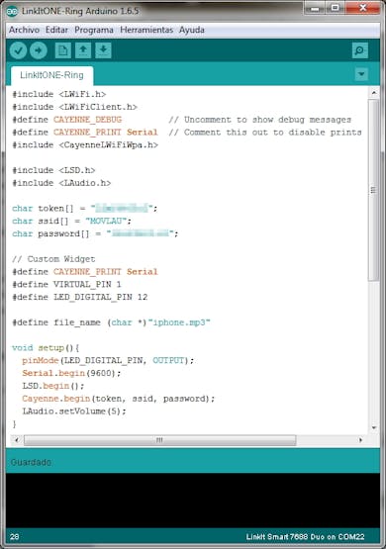
Task: Click the 'char password[]' line
Action: point(95,233)
